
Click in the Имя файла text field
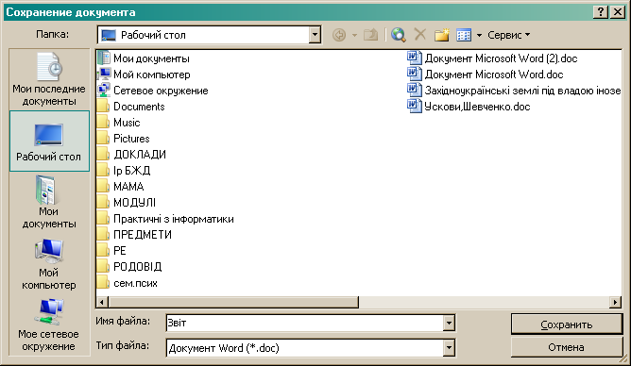(304, 323)
